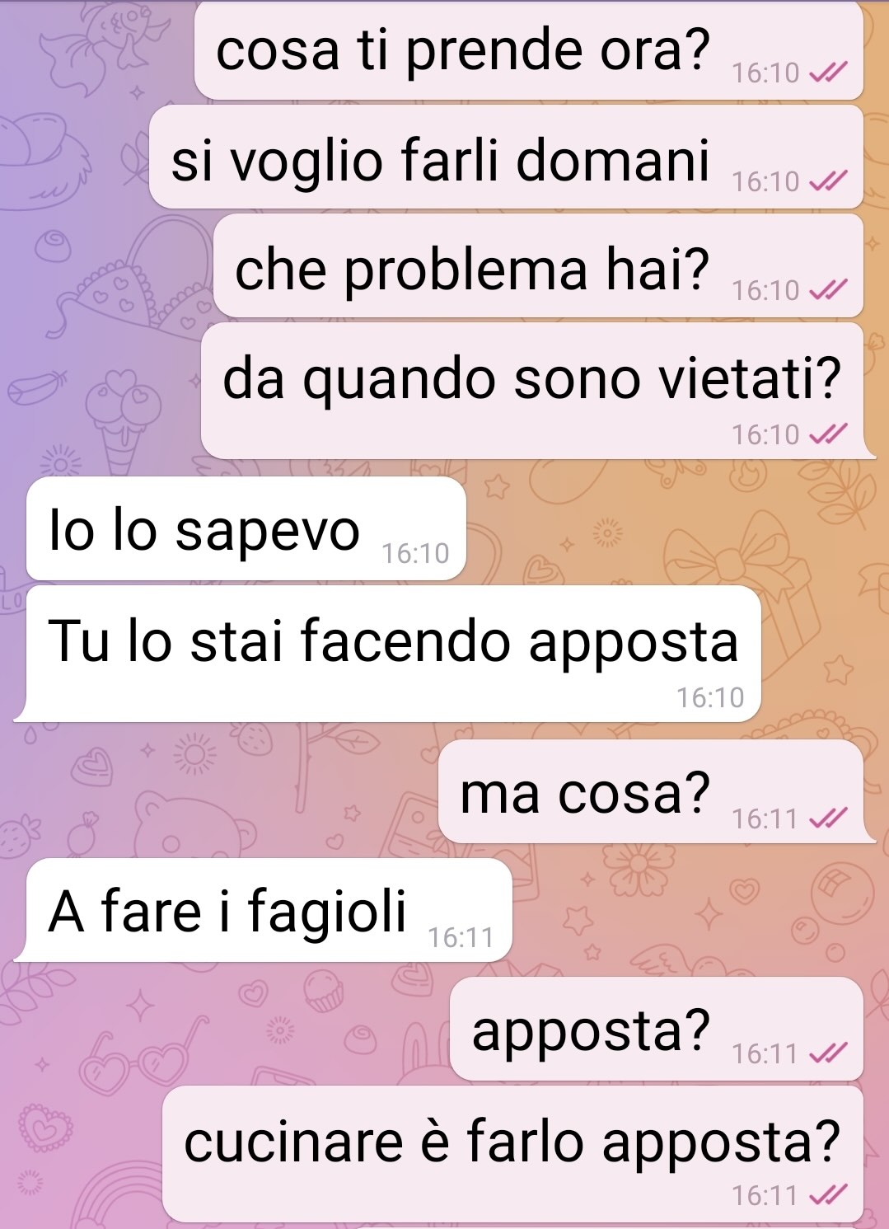This screenshot has width=889, height=1229.
Task: Click read checkmarks beside 'apposta?' message
Action: [x=828, y=1054]
